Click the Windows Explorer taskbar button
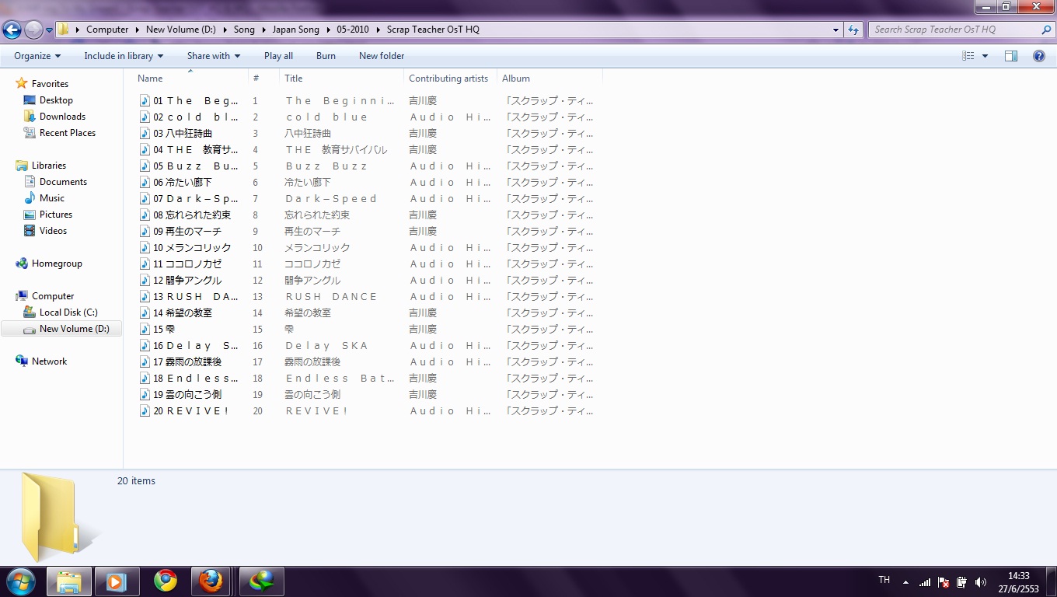Screen dimensions: 1057x597 pyautogui.click(x=69, y=581)
